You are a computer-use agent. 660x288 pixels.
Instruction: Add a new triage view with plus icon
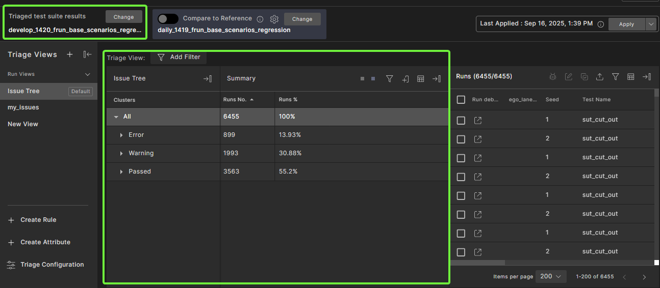point(70,54)
